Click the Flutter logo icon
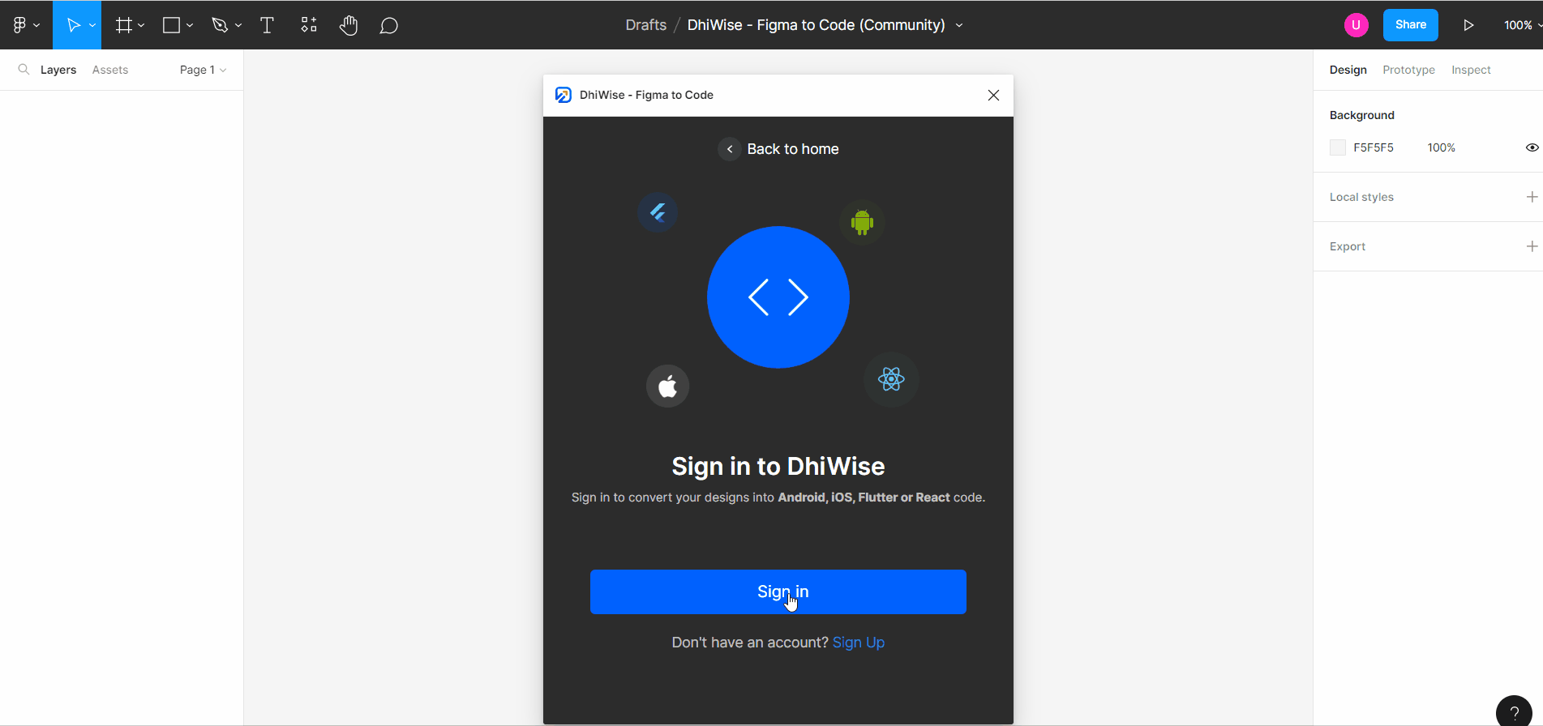This screenshot has height=726, width=1543. 658,212
